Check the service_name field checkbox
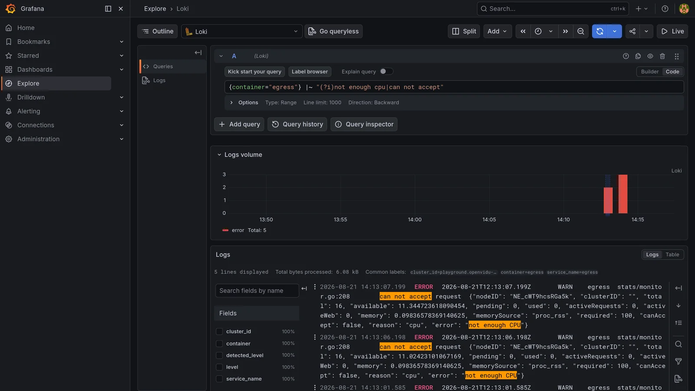 coord(219,379)
